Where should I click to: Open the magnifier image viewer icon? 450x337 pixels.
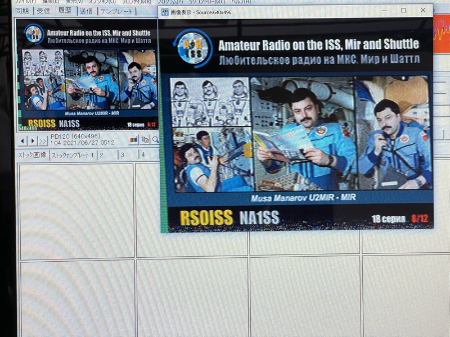pyautogui.click(x=155, y=139)
